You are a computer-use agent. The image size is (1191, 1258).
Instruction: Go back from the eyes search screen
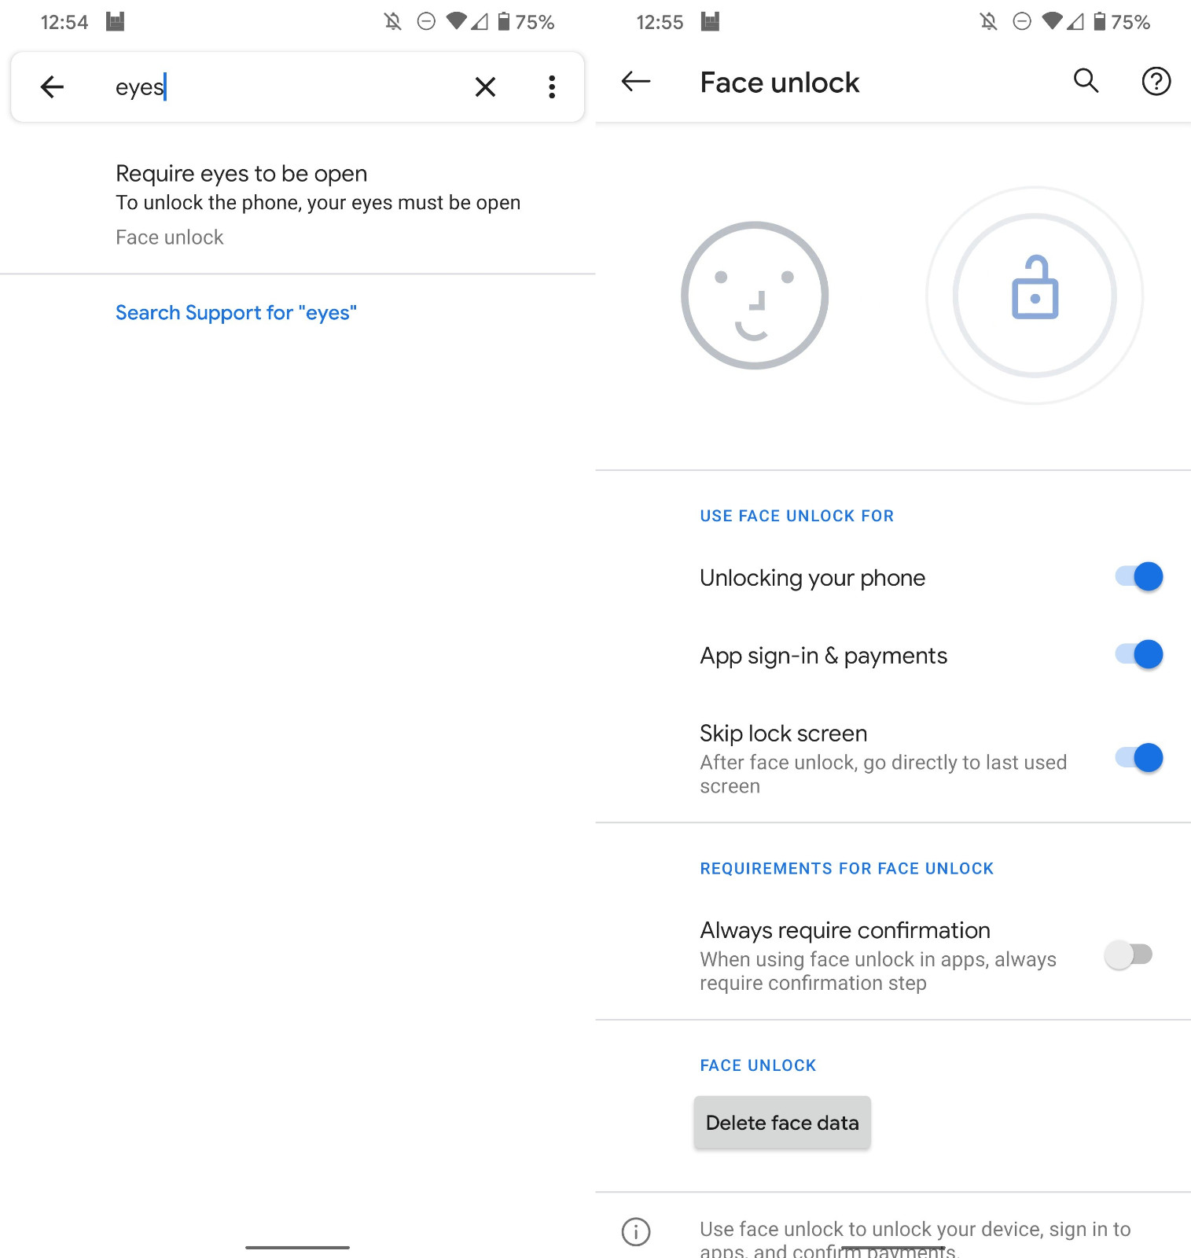(52, 86)
